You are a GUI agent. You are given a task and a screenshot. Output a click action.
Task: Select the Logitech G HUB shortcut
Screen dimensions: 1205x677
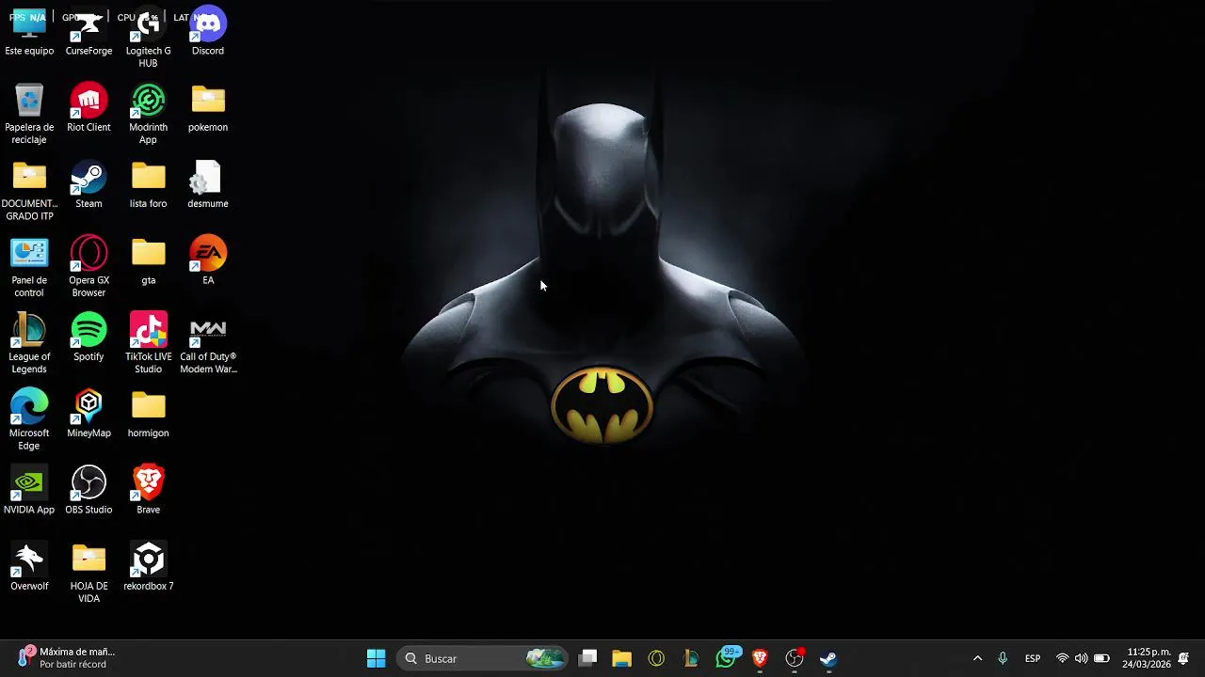click(148, 38)
